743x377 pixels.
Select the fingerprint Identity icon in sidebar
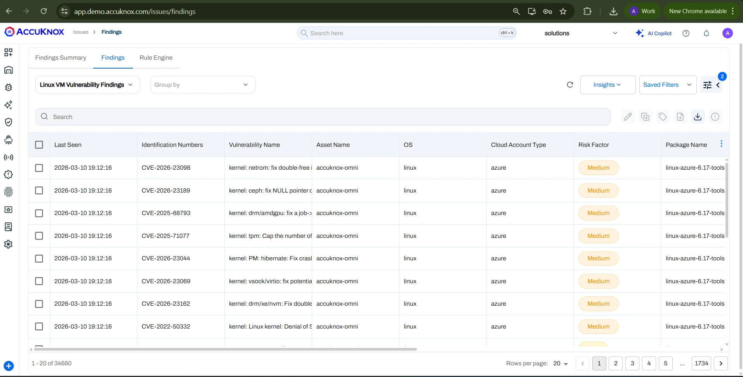(x=8, y=192)
